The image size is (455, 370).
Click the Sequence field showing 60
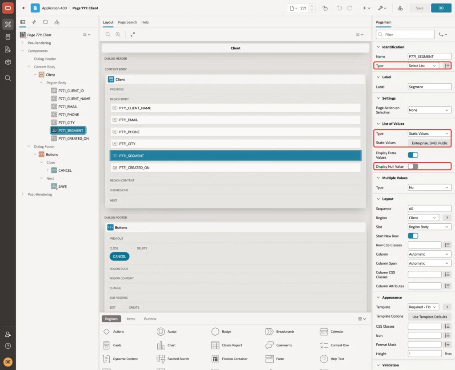pyautogui.click(x=430, y=209)
